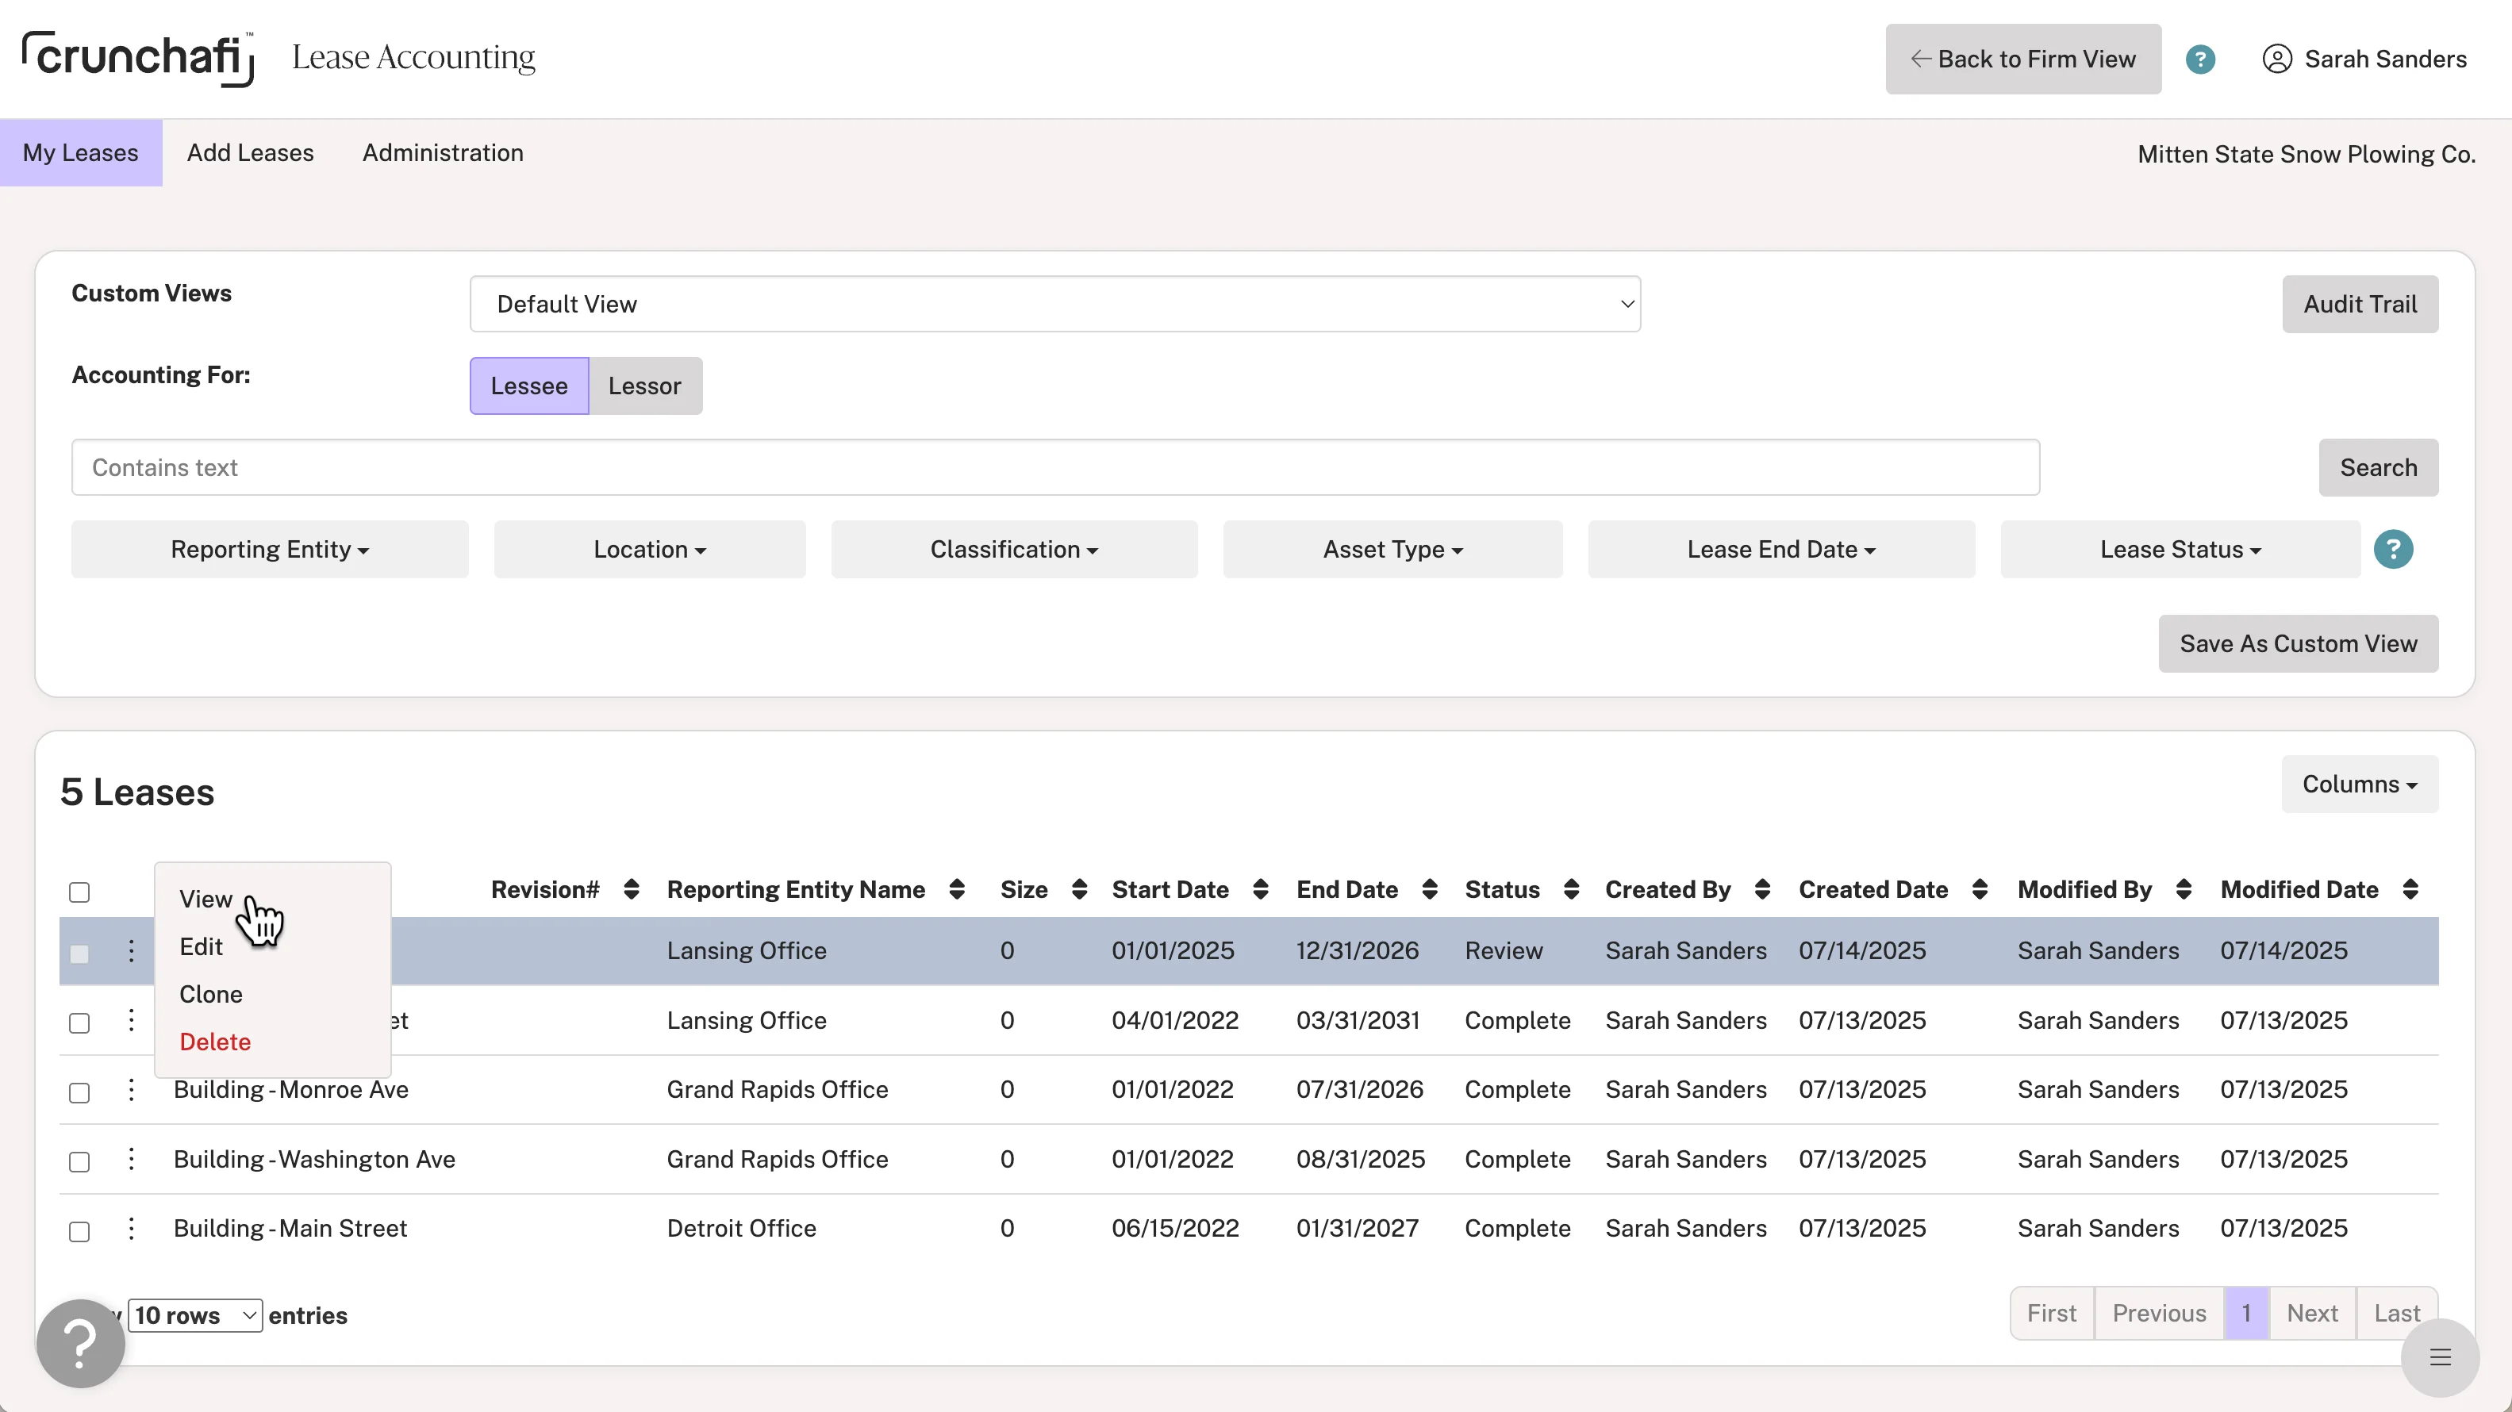Image resolution: width=2512 pixels, height=1412 pixels.
Task: Click the hamburger menu circle bottom right
Action: pyautogui.click(x=2440, y=1357)
